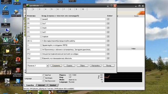Open the Favorites server tab

(x=30, y=85)
